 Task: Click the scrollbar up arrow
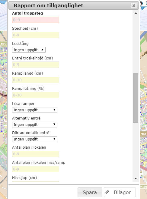[136, 13]
